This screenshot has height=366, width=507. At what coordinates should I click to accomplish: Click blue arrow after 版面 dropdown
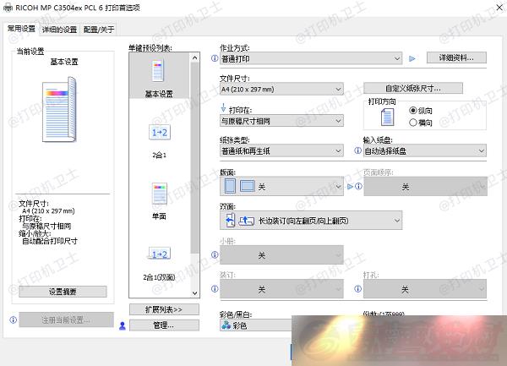coord(350,186)
